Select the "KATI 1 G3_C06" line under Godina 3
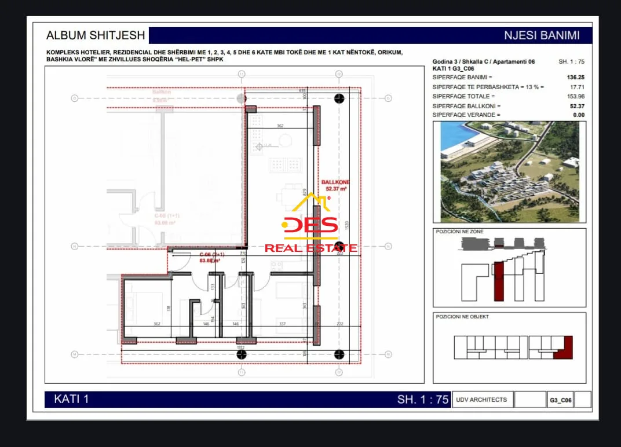621x447 pixels. 453,68
